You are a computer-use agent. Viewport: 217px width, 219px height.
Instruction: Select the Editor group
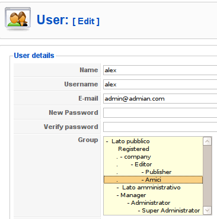pos(153,165)
